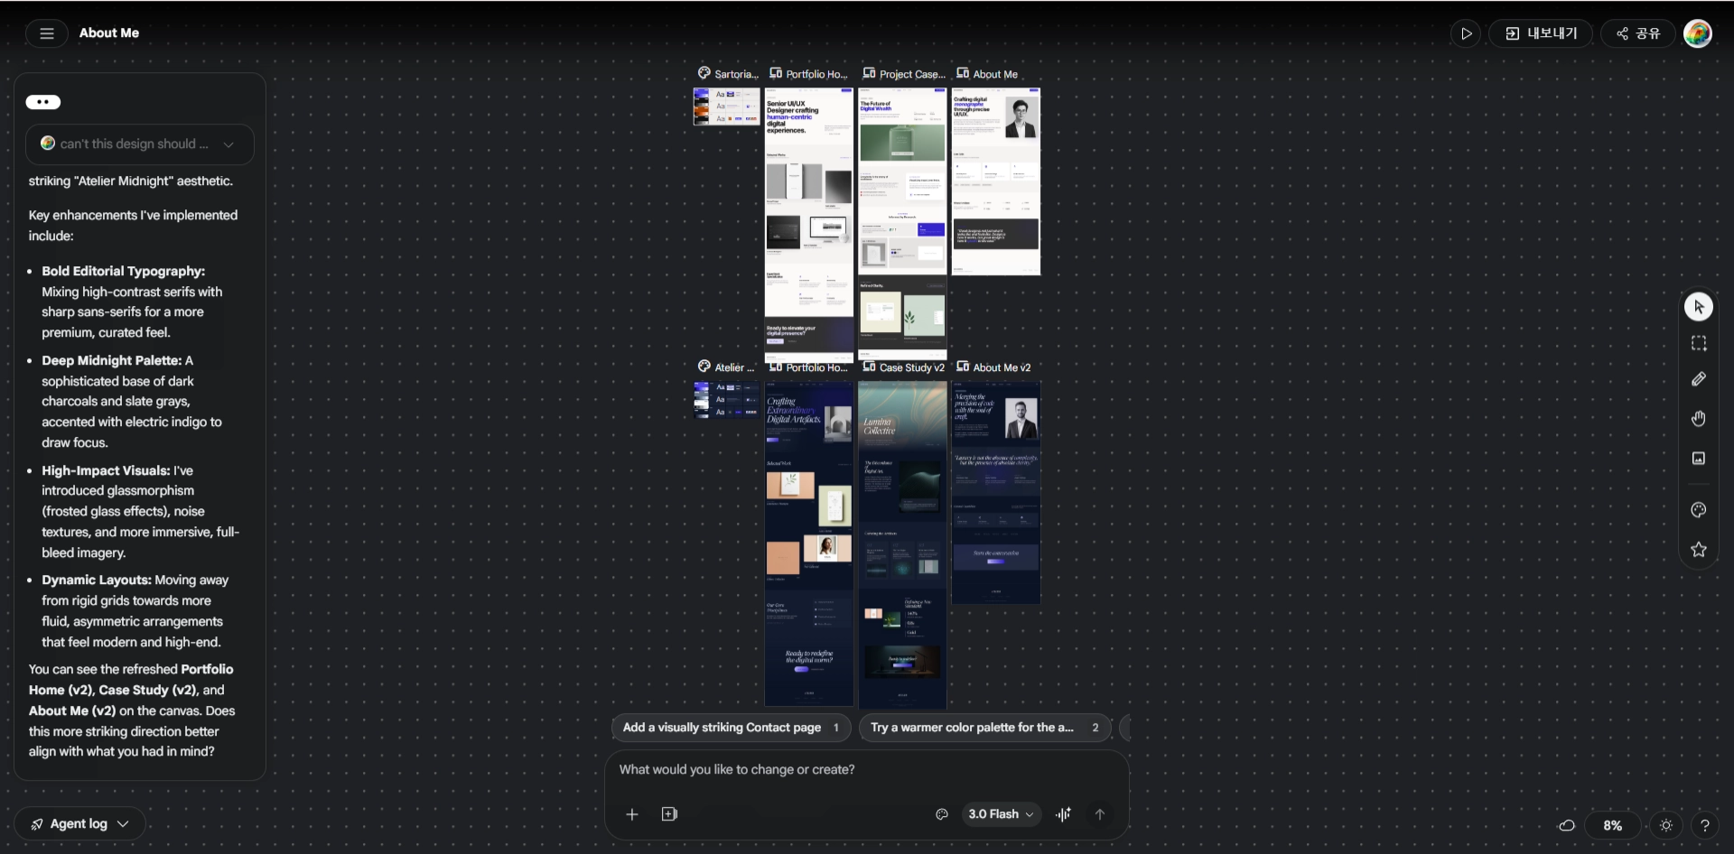1734x854 pixels.
Task: Toggle the chat panel pill button
Action: click(43, 102)
